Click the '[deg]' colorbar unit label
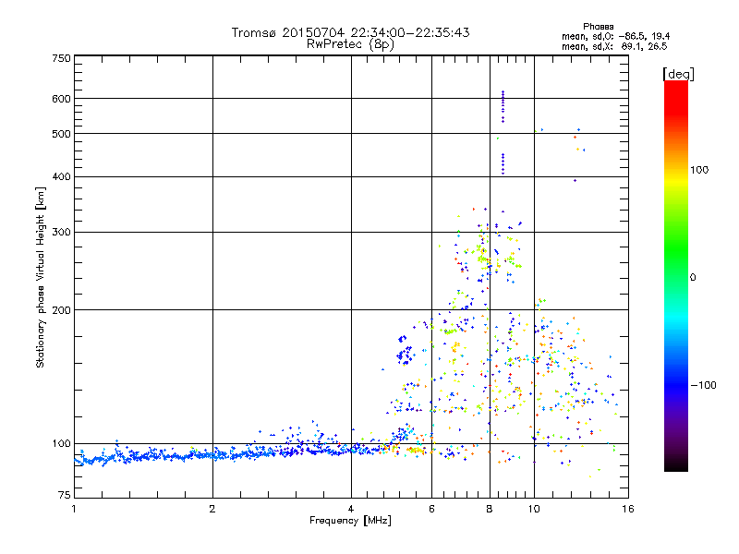The width and height of the screenshot is (739, 554). (x=678, y=74)
